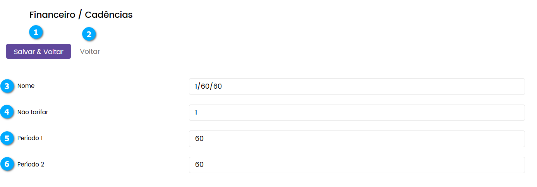The image size is (537, 187).
Task: Click the numbered badge 2 marker
Action: click(89, 34)
